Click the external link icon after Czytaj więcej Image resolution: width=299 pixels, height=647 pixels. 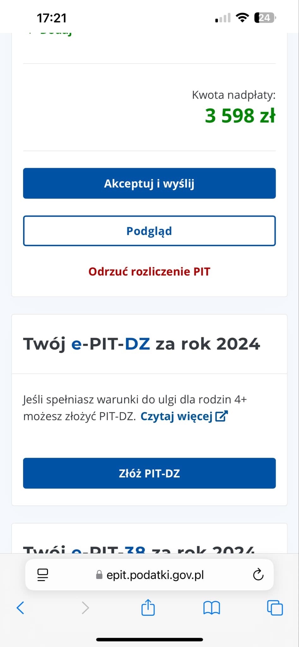(x=222, y=416)
